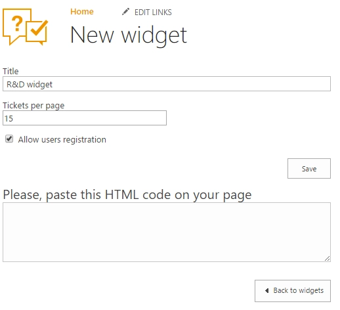Go back to widgets list
The width and height of the screenshot is (340, 310).
293,291
